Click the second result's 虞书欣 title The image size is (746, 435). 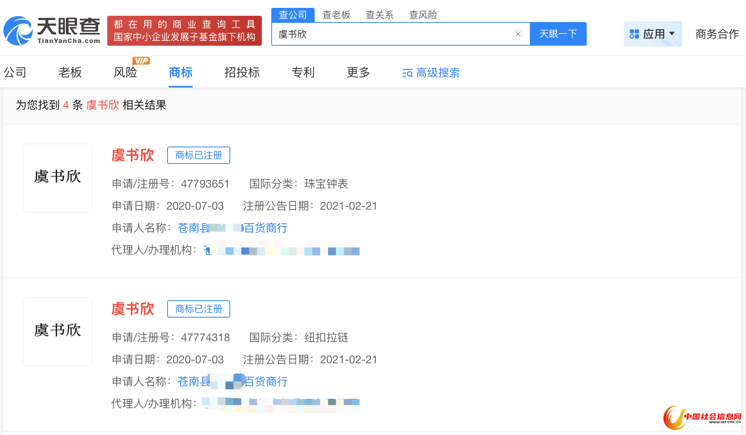[132, 309]
